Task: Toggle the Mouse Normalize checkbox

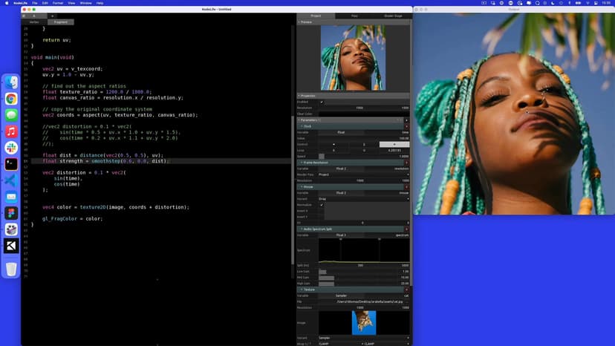Action: pyautogui.click(x=322, y=205)
